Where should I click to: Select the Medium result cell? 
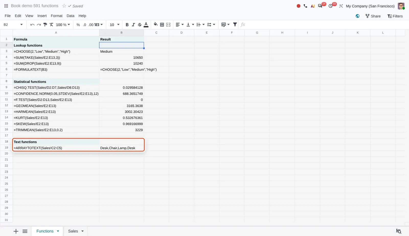pos(121,51)
